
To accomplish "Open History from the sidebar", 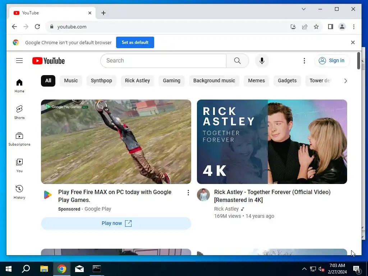I will click(19, 192).
